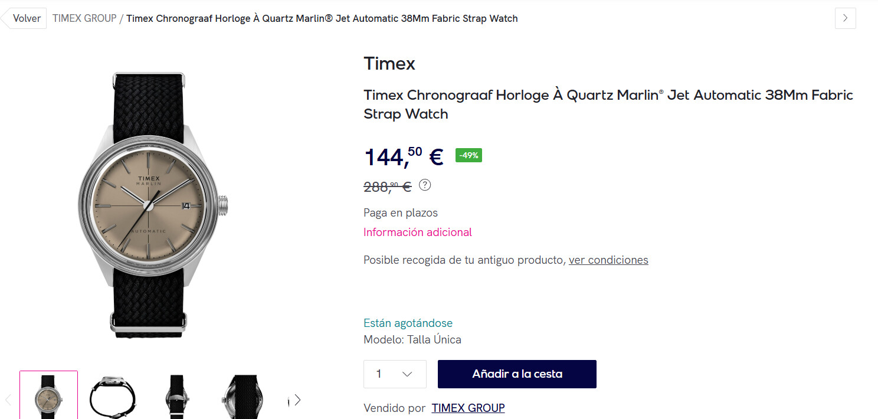Click the main watch product image
Viewport: 878px width, 419px height.
[152, 205]
